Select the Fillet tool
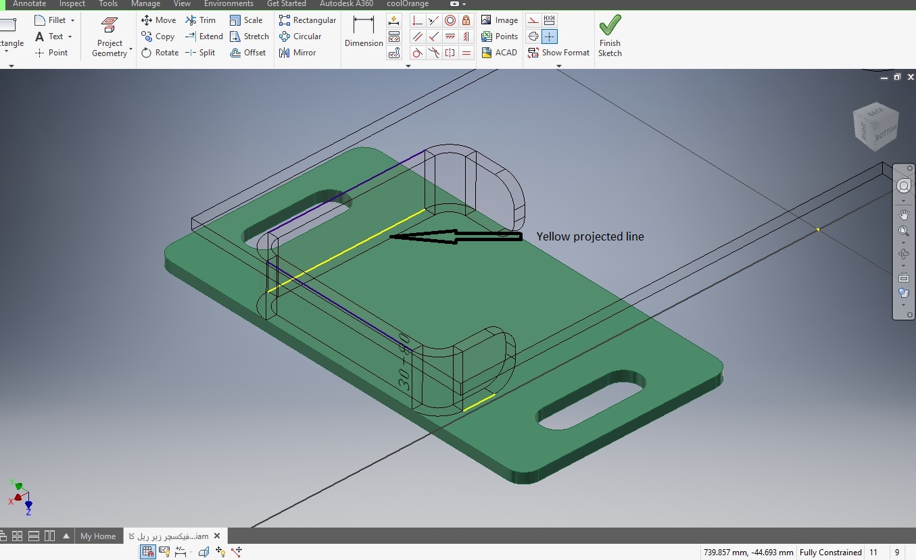This screenshot has height=560, width=916. (51, 20)
